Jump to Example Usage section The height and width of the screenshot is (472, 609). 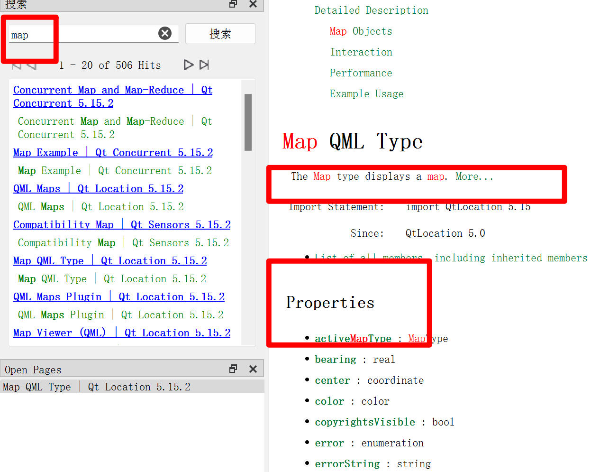point(367,94)
